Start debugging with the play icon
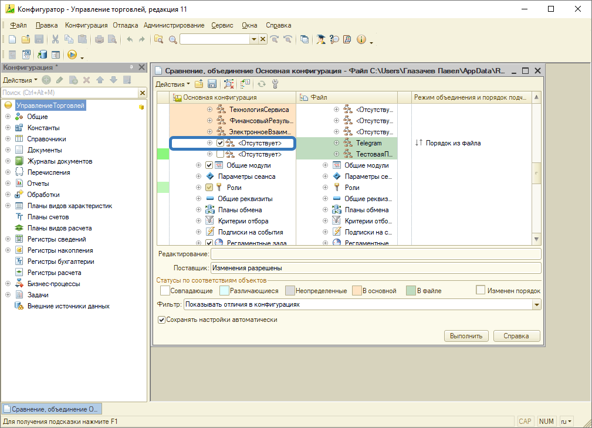The width and height of the screenshot is (592, 428). pos(72,55)
